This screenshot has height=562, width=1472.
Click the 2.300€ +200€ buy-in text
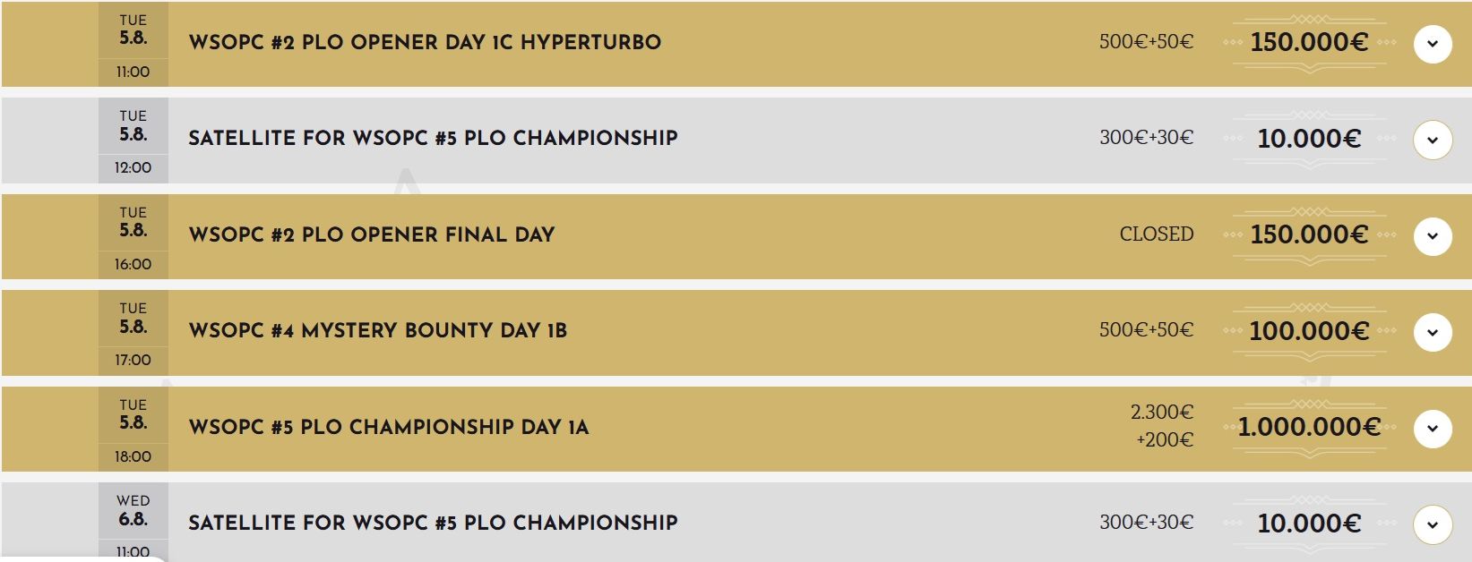tap(1162, 426)
